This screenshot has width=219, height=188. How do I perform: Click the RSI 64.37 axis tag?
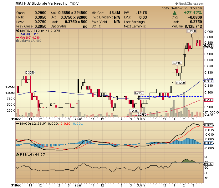[x=208, y=164]
